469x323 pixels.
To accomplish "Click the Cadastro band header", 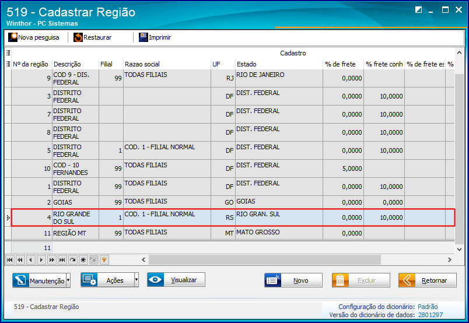I will click(293, 53).
